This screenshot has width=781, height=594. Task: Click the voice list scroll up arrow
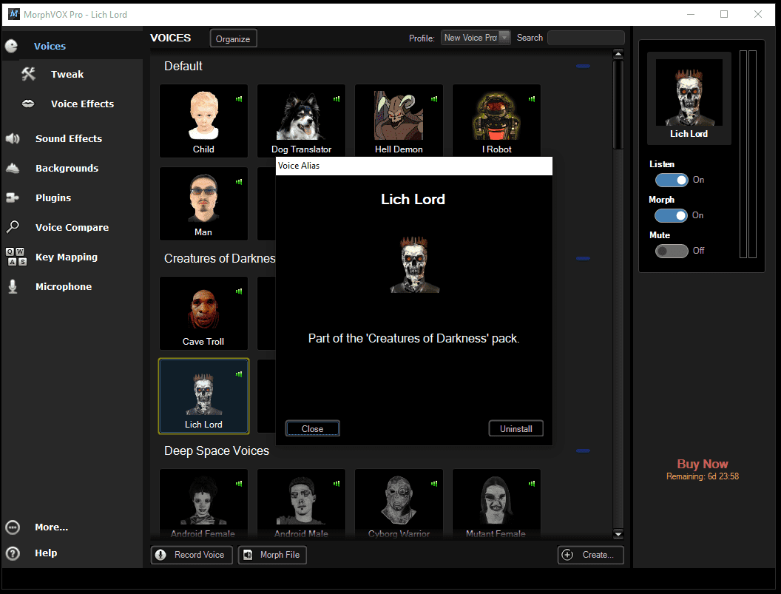click(x=618, y=54)
